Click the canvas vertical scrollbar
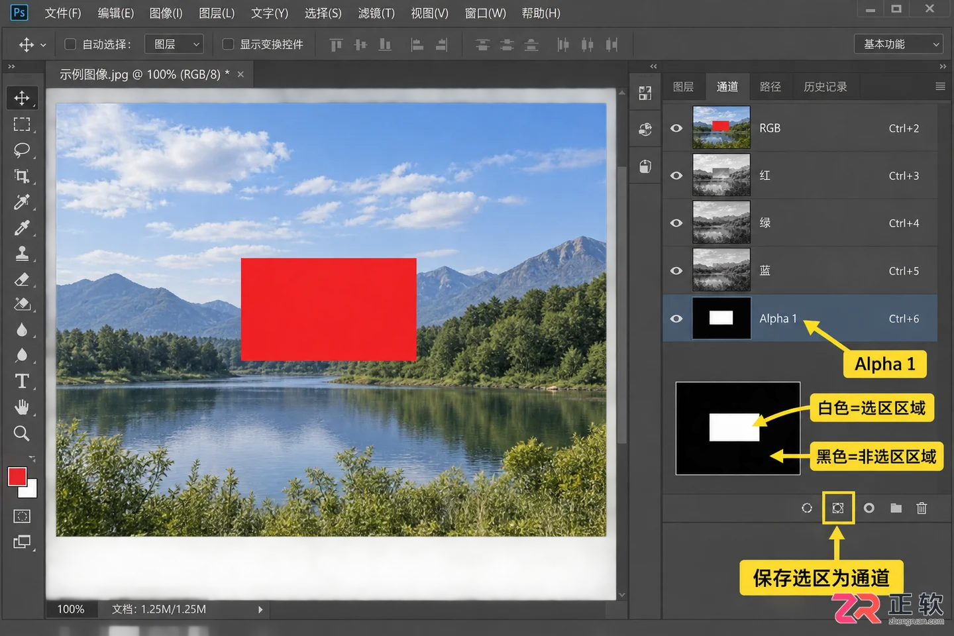 pyautogui.click(x=621, y=305)
